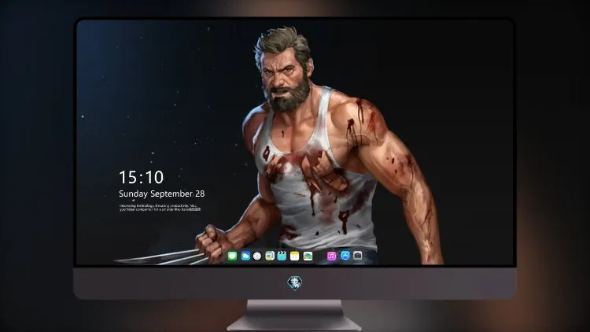Open the gray Camera app in dock
590x332 pixels.
(x=357, y=255)
